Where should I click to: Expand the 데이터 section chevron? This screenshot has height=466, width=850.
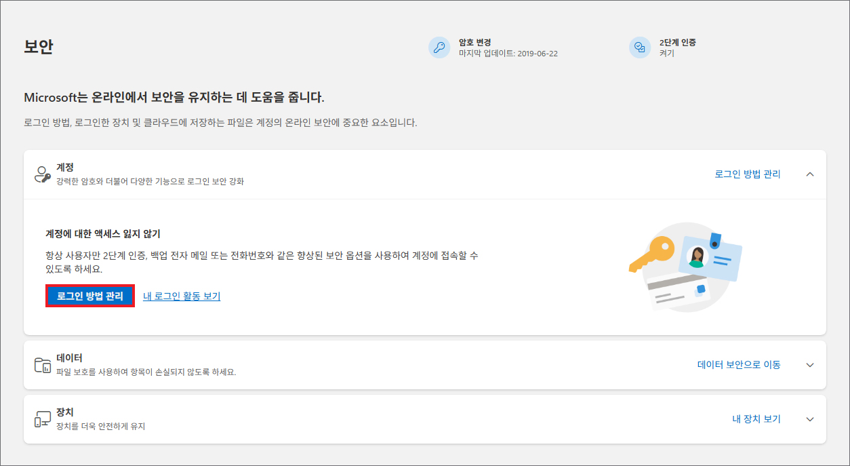[x=810, y=365]
